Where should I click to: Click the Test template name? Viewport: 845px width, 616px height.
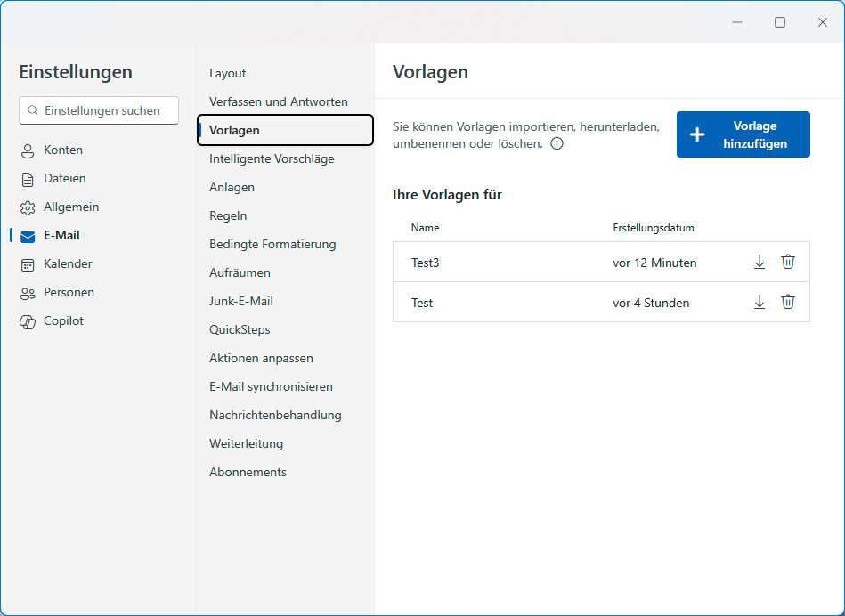[x=422, y=303]
